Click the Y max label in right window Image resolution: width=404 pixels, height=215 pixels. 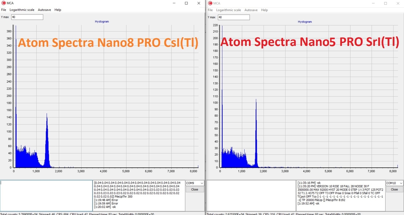coord(211,17)
